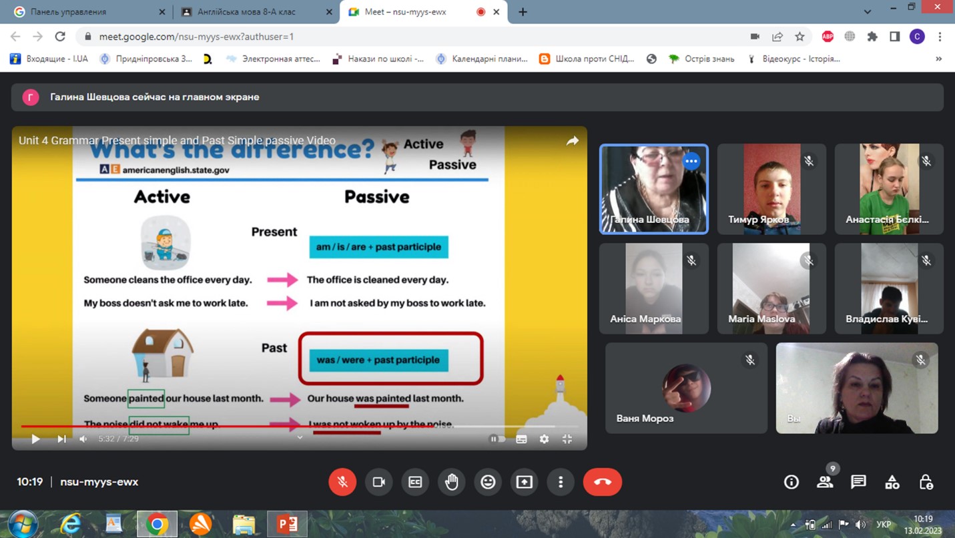Open the video settings gear
955x538 pixels.
tap(545, 439)
